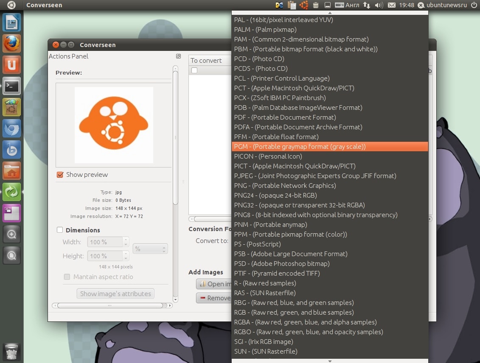This screenshot has width=480, height=363.
Task: Open the percent unit dropdown
Action: 150,249
